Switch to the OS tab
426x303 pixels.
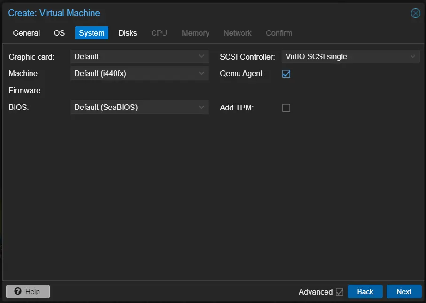click(x=59, y=33)
